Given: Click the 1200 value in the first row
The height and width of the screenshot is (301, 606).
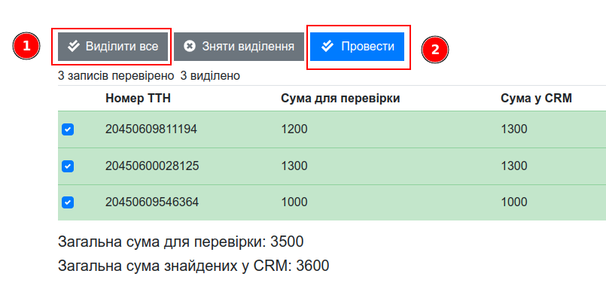Looking at the screenshot, I should pyautogui.click(x=294, y=129).
